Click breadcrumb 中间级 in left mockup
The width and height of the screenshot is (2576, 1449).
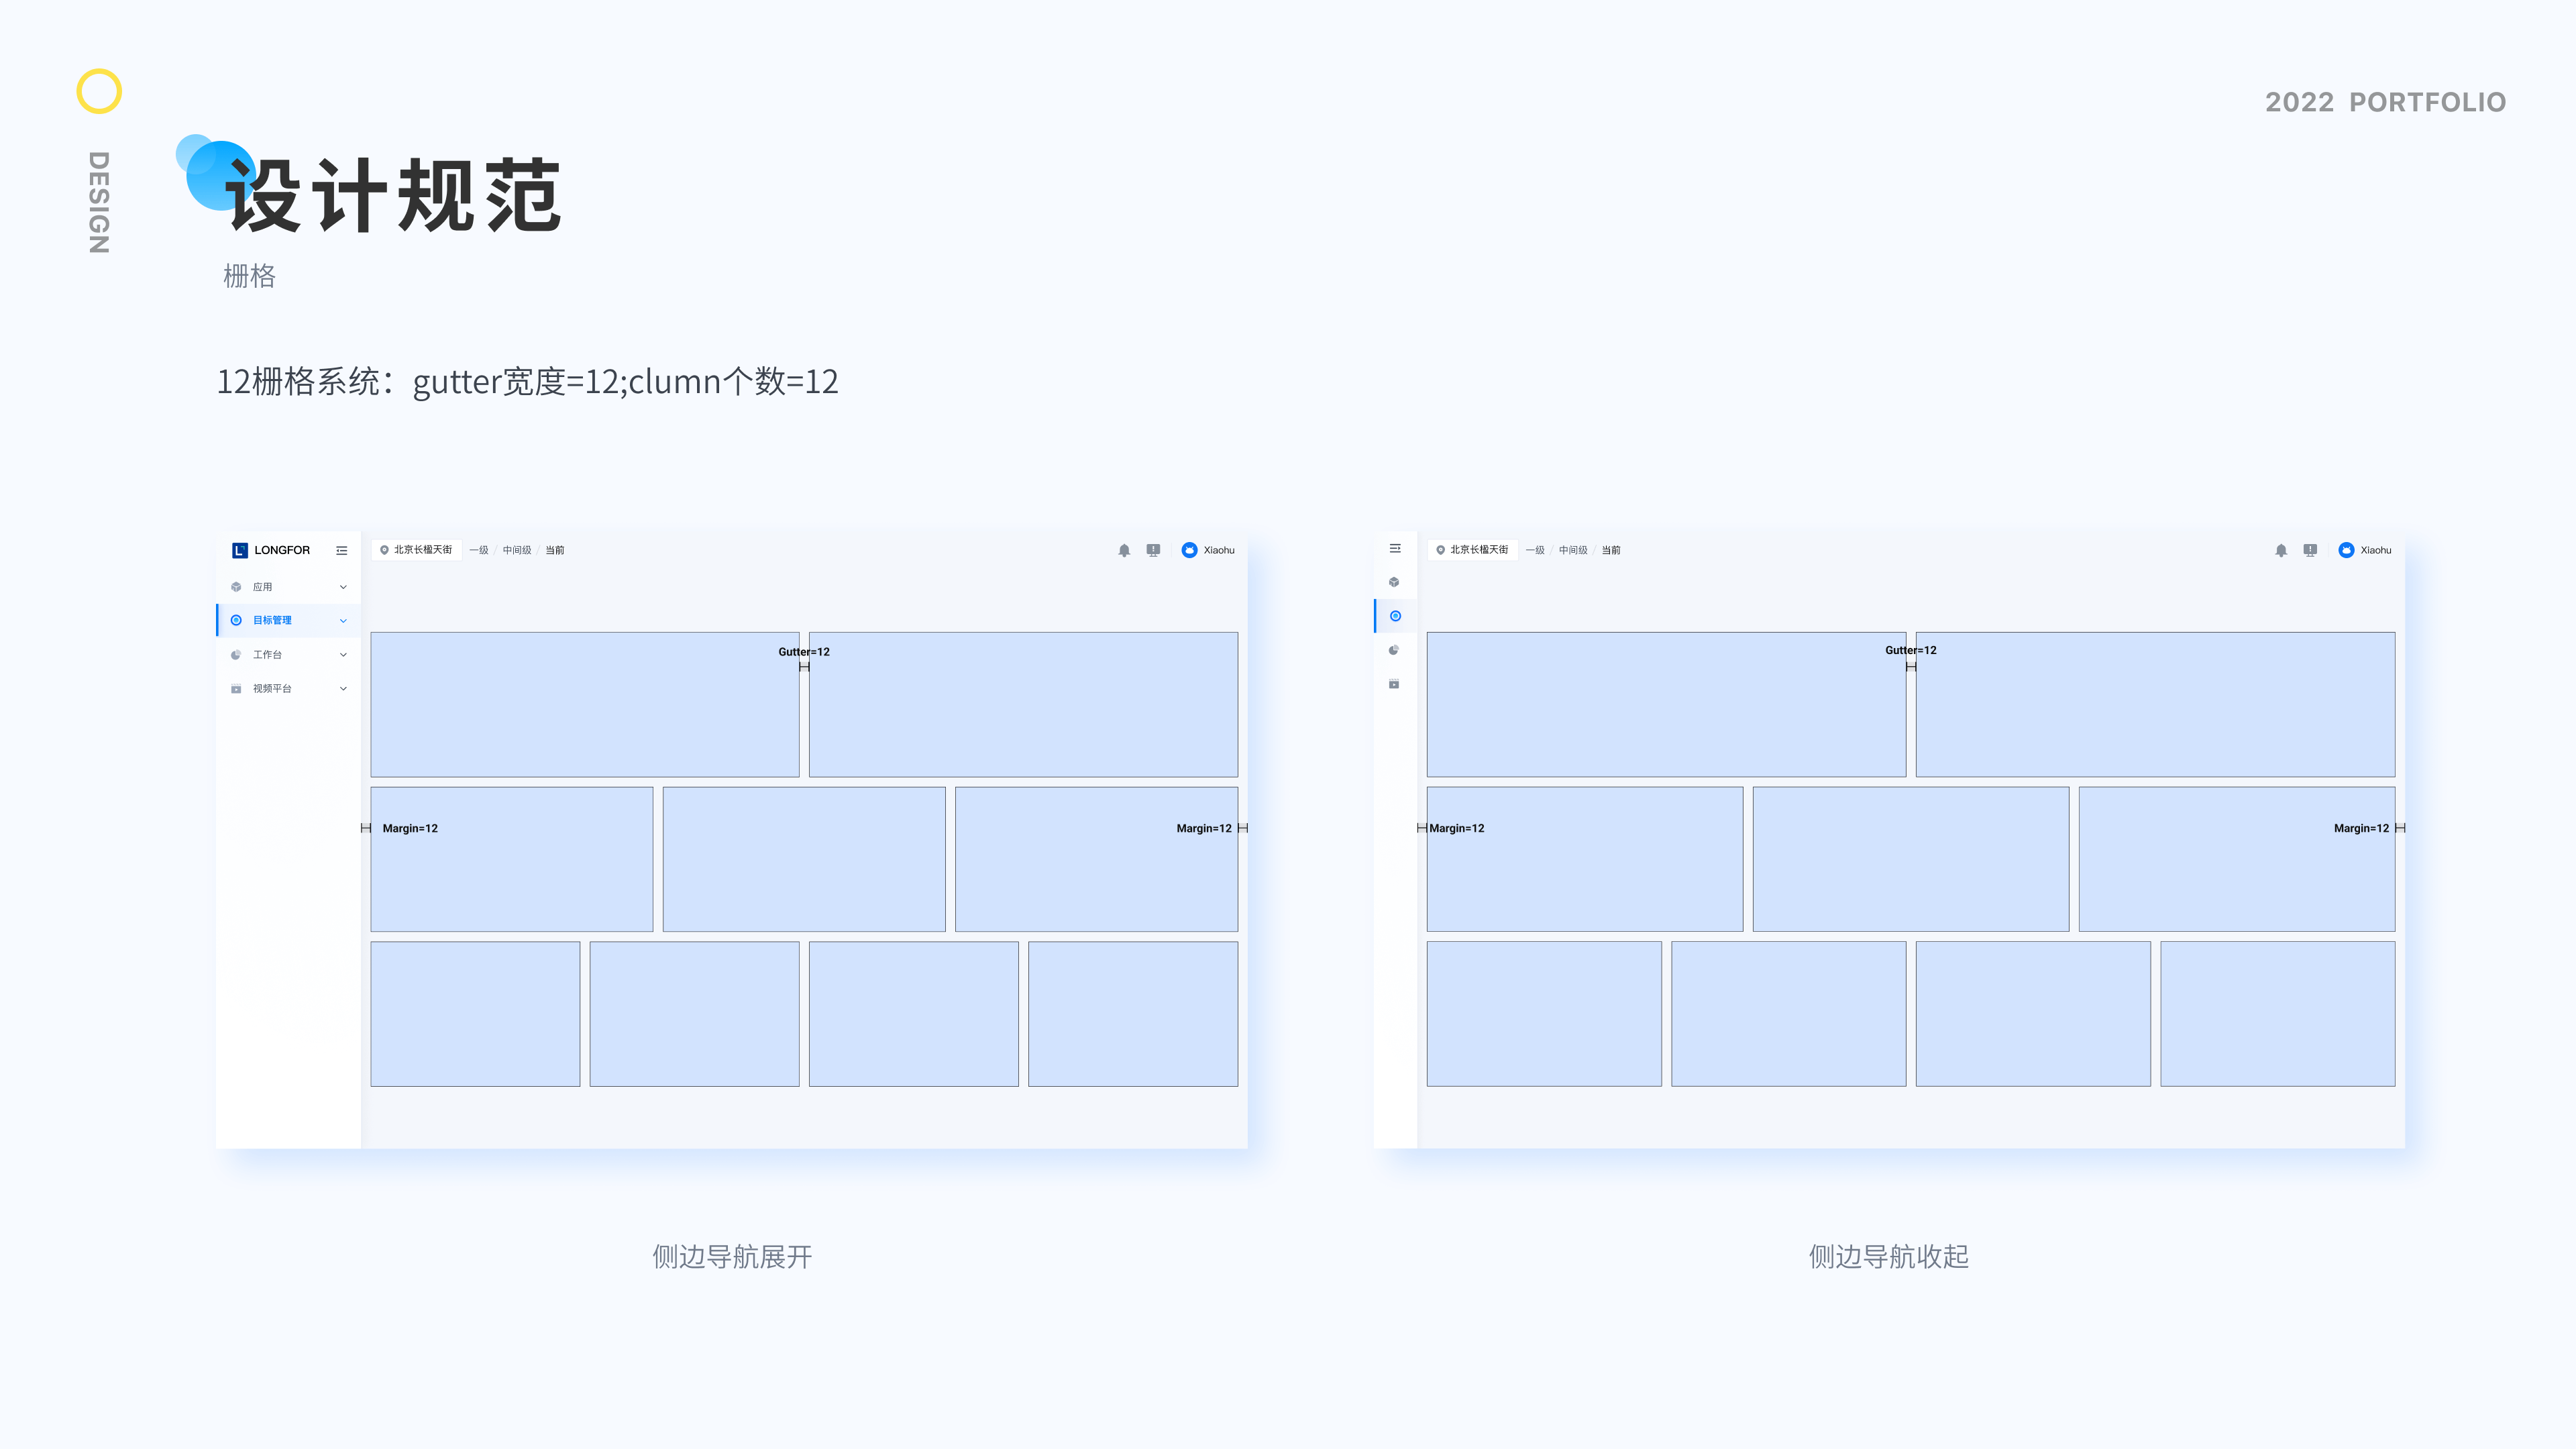517,550
